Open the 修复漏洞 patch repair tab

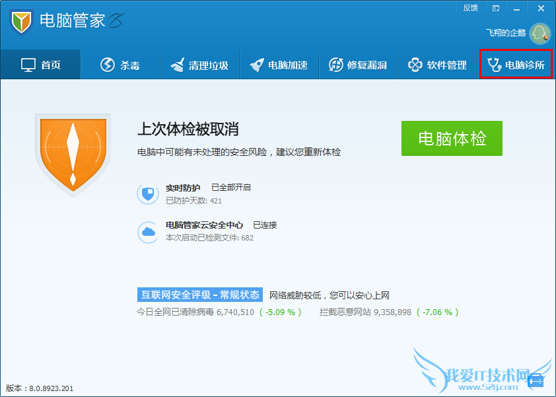click(x=358, y=65)
